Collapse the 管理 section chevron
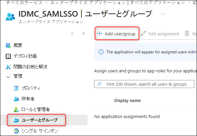The width and height of the screenshot is (197, 136). [x=8, y=77]
